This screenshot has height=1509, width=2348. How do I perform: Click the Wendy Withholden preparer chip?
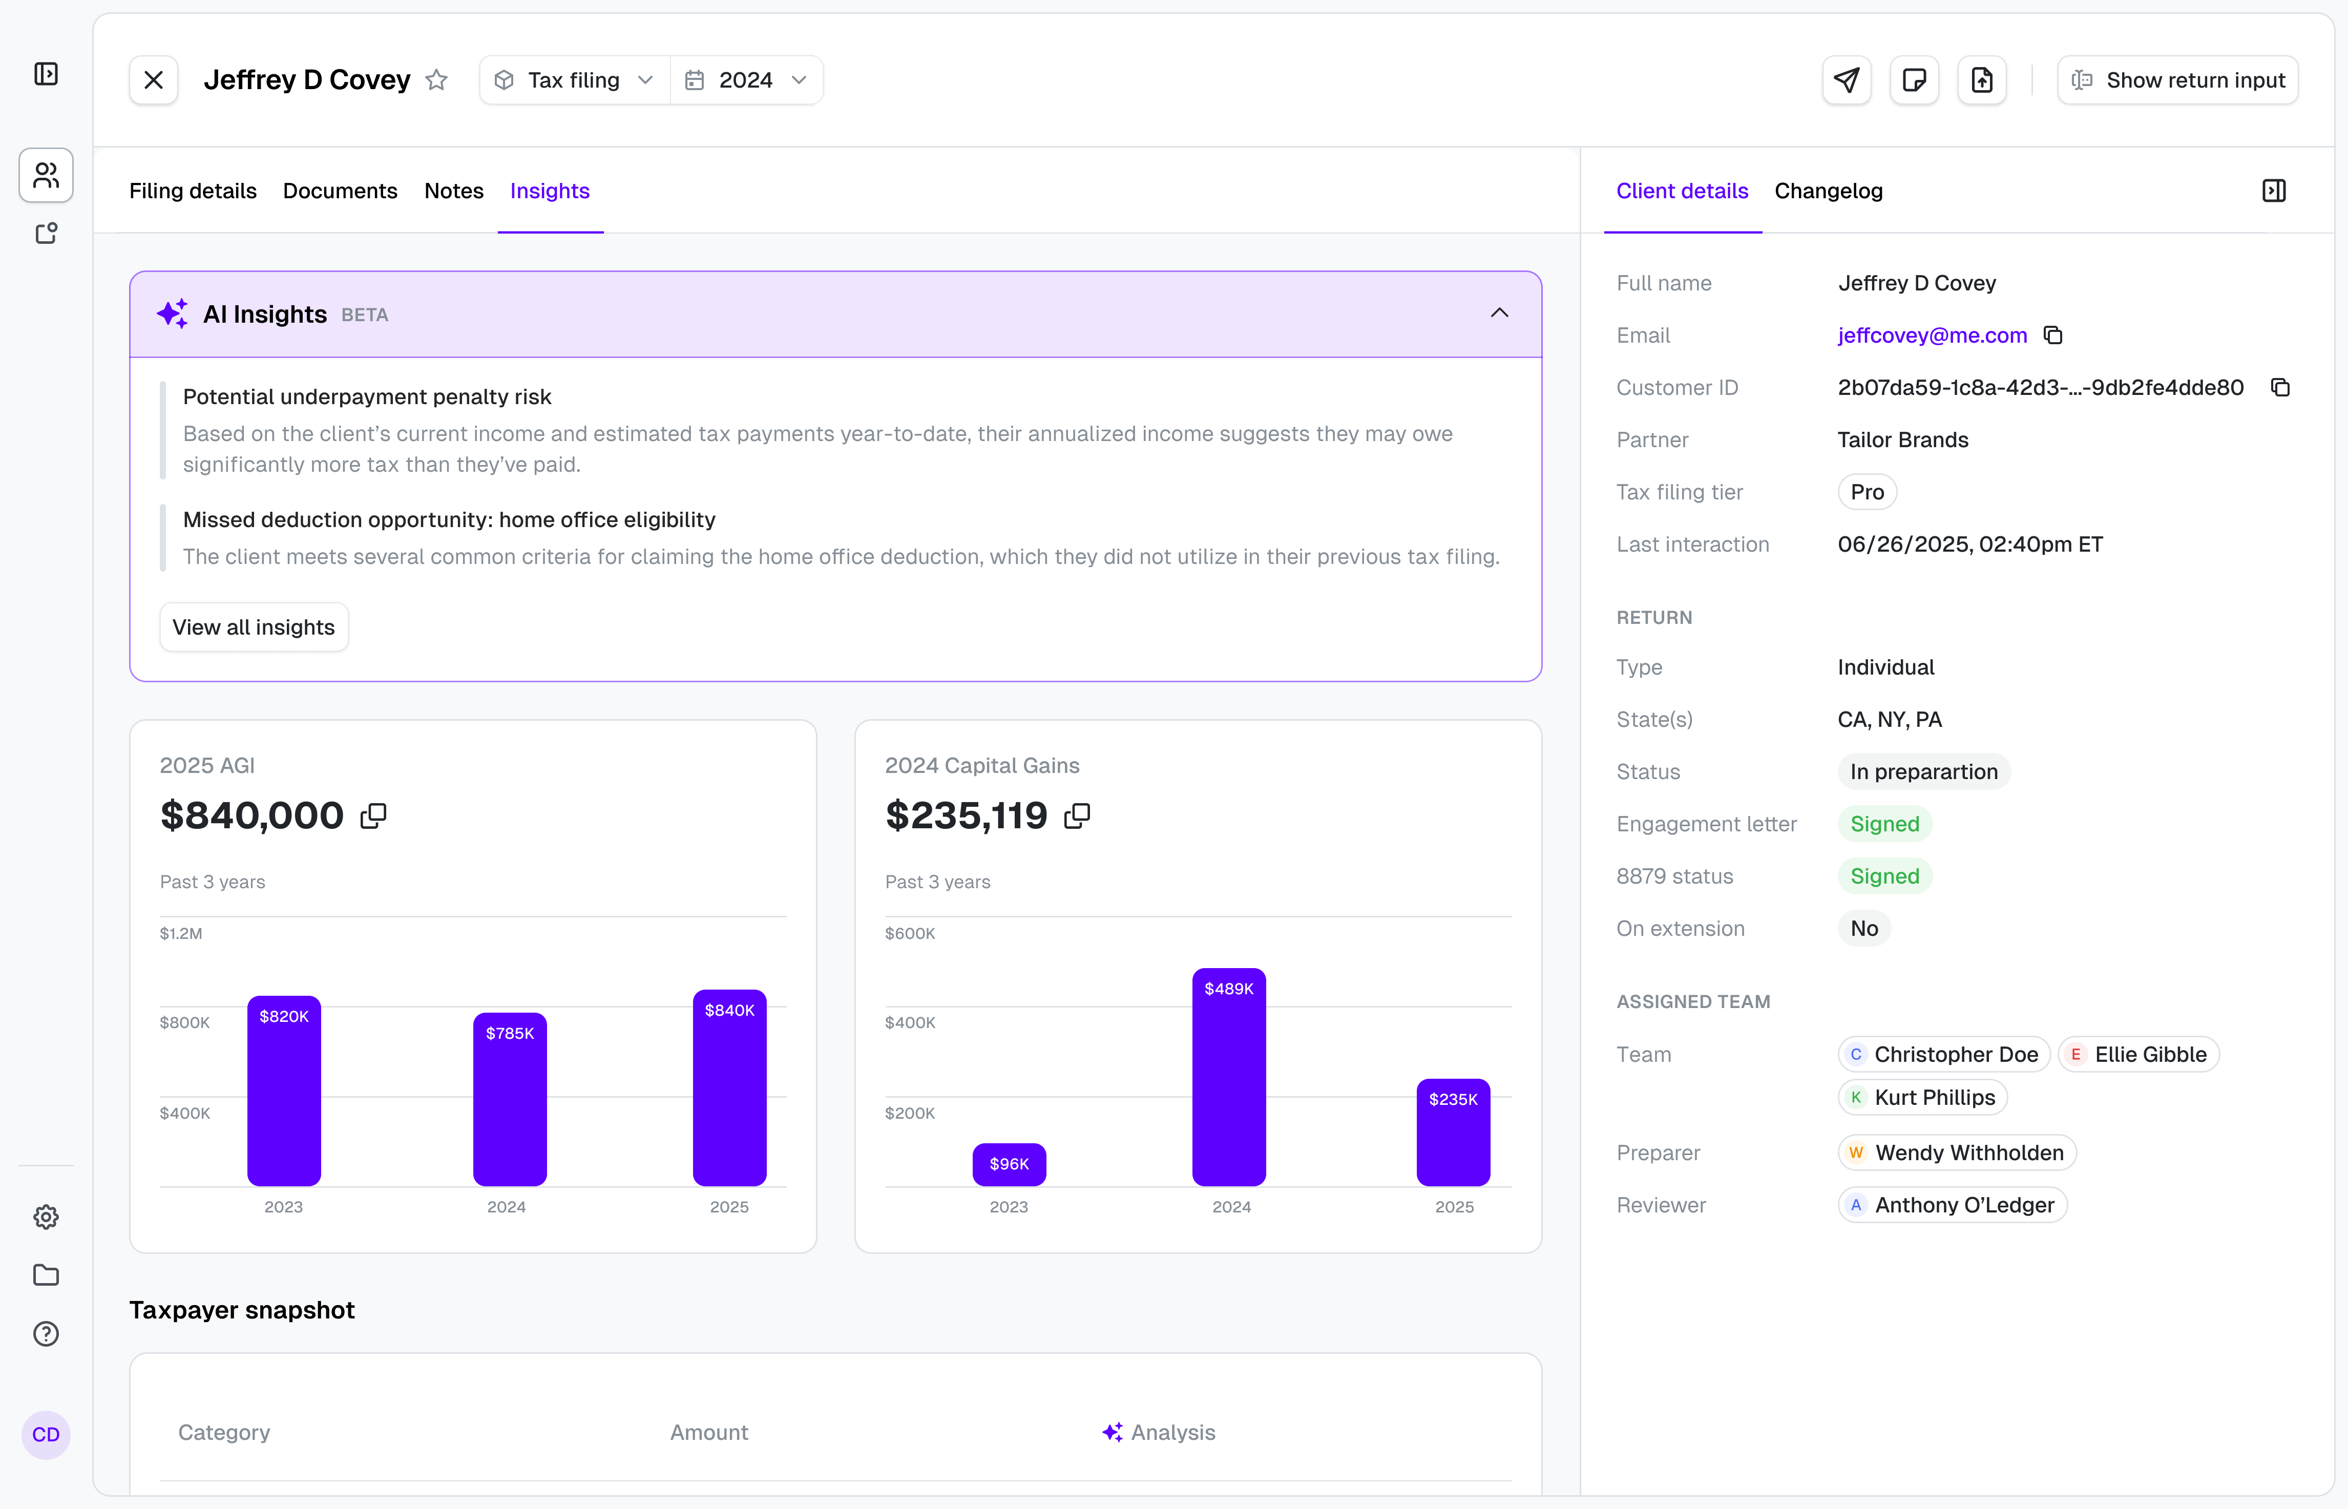pyautogui.click(x=1956, y=1154)
